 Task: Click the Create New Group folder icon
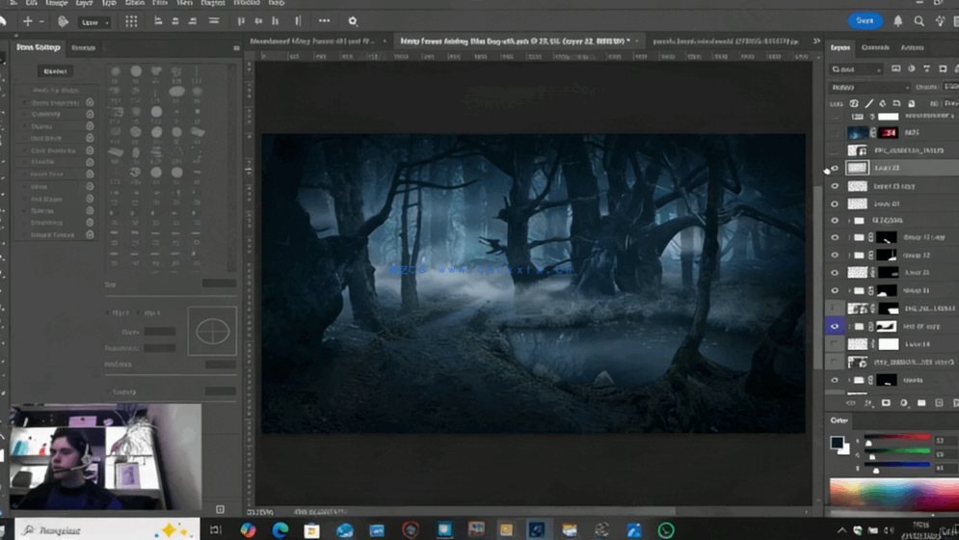[x=921, y=403]
